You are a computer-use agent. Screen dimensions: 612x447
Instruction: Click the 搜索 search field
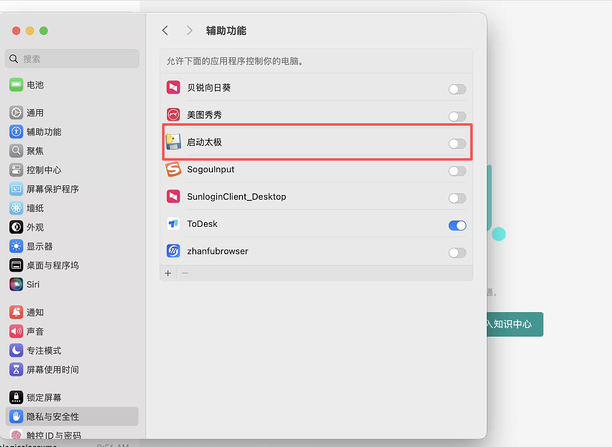(x=72, y=59)
